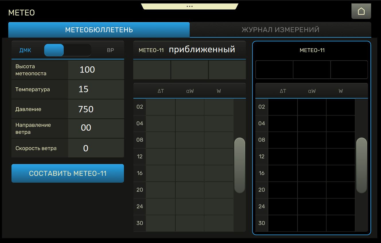Select the ВР mode label
Screen dimensions: 381x243
coord(110,50)
